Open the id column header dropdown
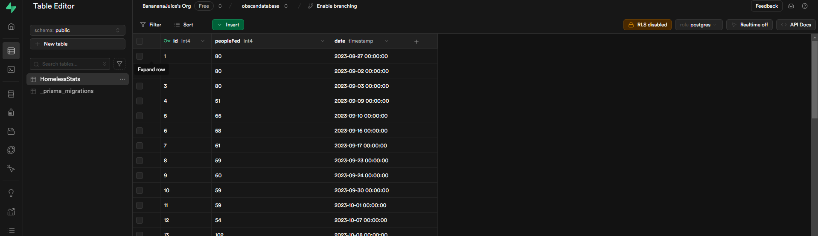Screen dimensions: 818x236 (203, 41)
